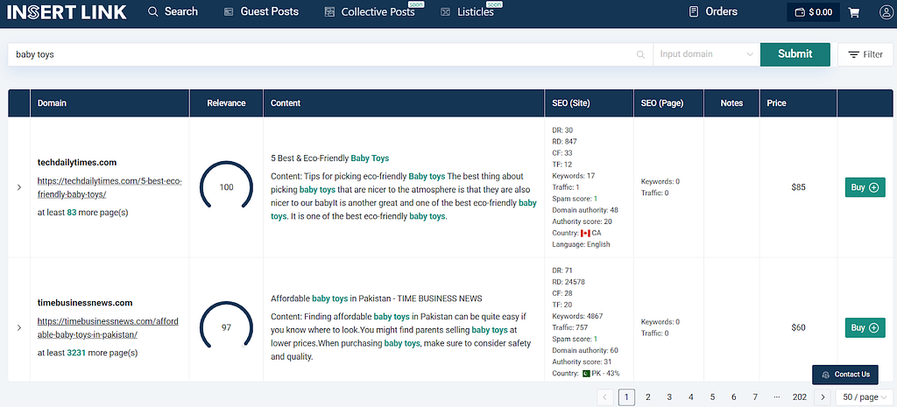This screenshot has width=897, height=407.
Task: Buy the $60 timebusinessnews.com link
Action: pyautogui.click(x=865, y=327)
